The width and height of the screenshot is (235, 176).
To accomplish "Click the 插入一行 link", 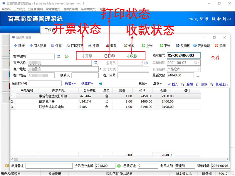I will coord(178,84).
